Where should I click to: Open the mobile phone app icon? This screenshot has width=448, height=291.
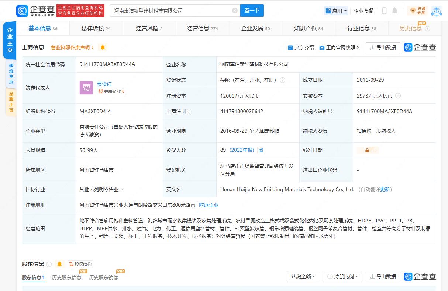click(384, 11)
